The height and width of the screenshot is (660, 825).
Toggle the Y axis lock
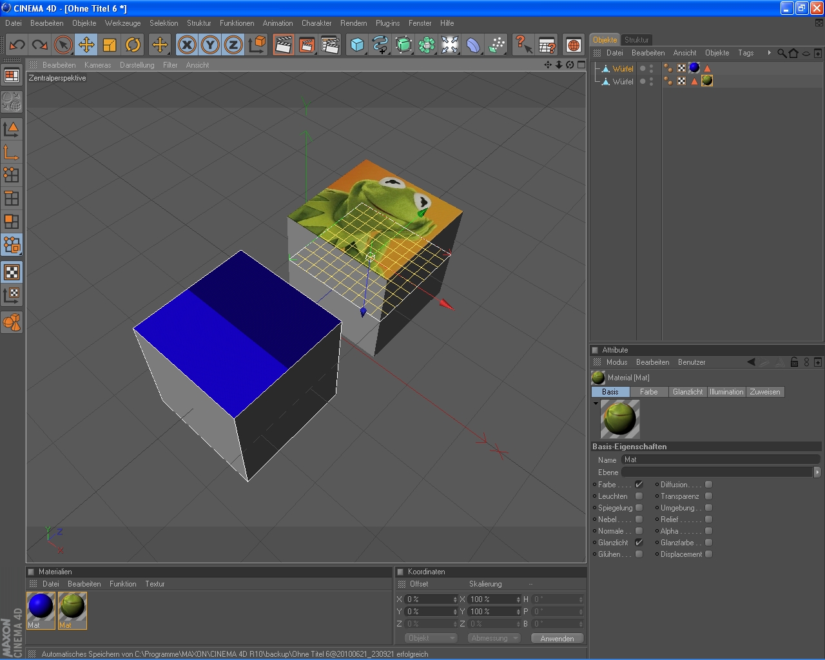pos(210,44)
